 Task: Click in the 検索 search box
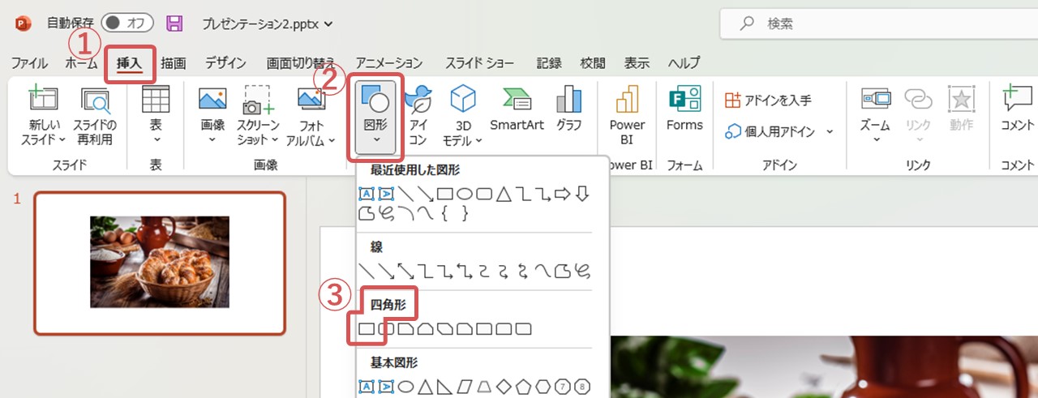tap(879, 24)
